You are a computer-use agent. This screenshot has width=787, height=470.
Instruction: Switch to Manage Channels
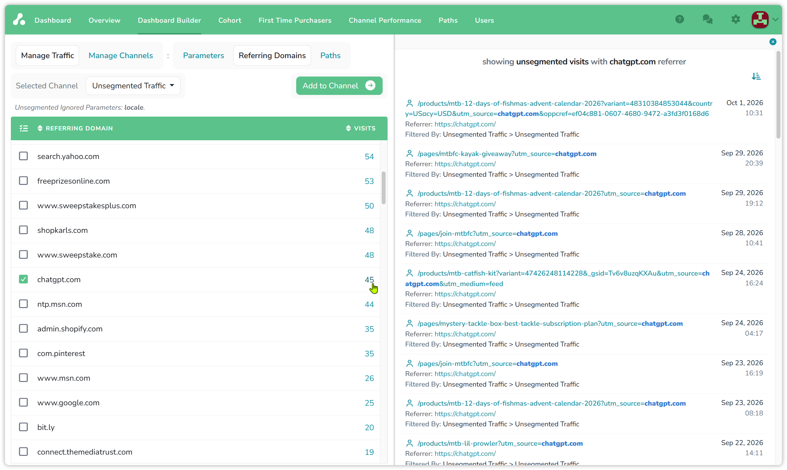tap(121, 56)
